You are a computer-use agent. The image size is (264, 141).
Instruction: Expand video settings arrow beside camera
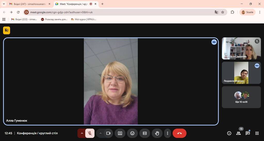(101, 133)
